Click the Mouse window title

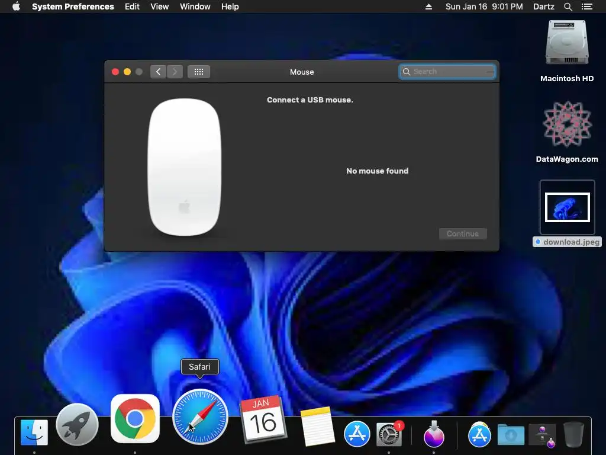pyautogui.click(x=302, y=72)
